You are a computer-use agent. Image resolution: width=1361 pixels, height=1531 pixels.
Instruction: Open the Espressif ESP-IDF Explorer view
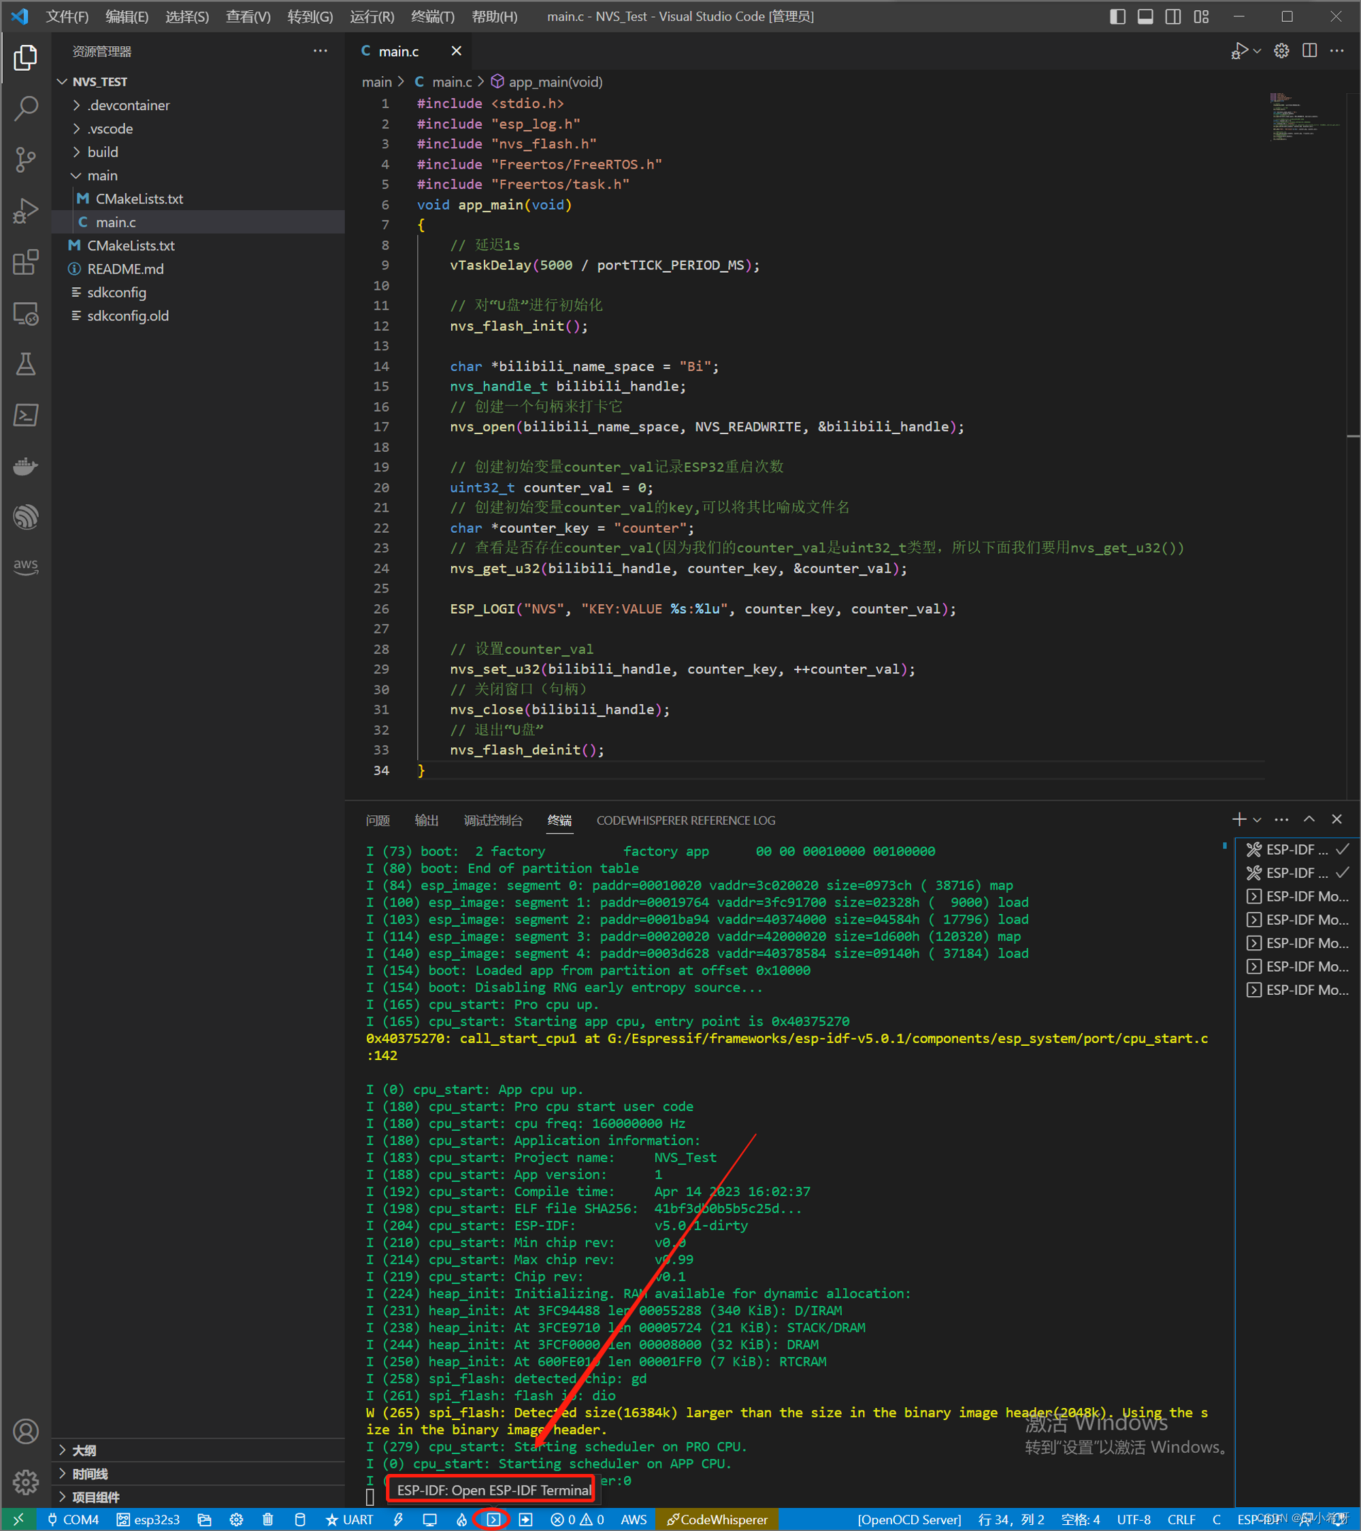(x=25, y=517)
